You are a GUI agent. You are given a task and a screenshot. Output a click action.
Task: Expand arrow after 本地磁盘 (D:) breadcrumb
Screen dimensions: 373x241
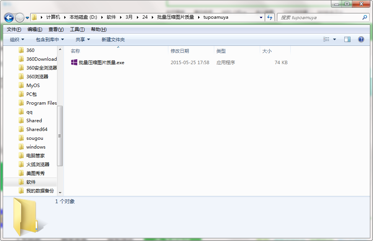(102, 17)
